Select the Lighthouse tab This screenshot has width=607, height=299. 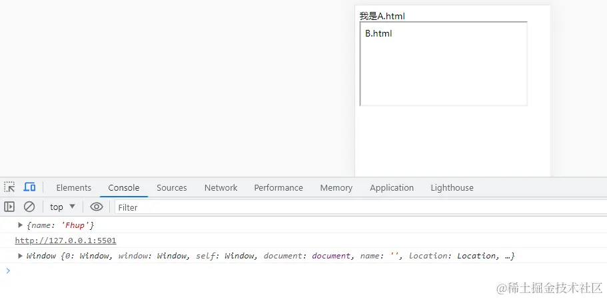point(452,188)
